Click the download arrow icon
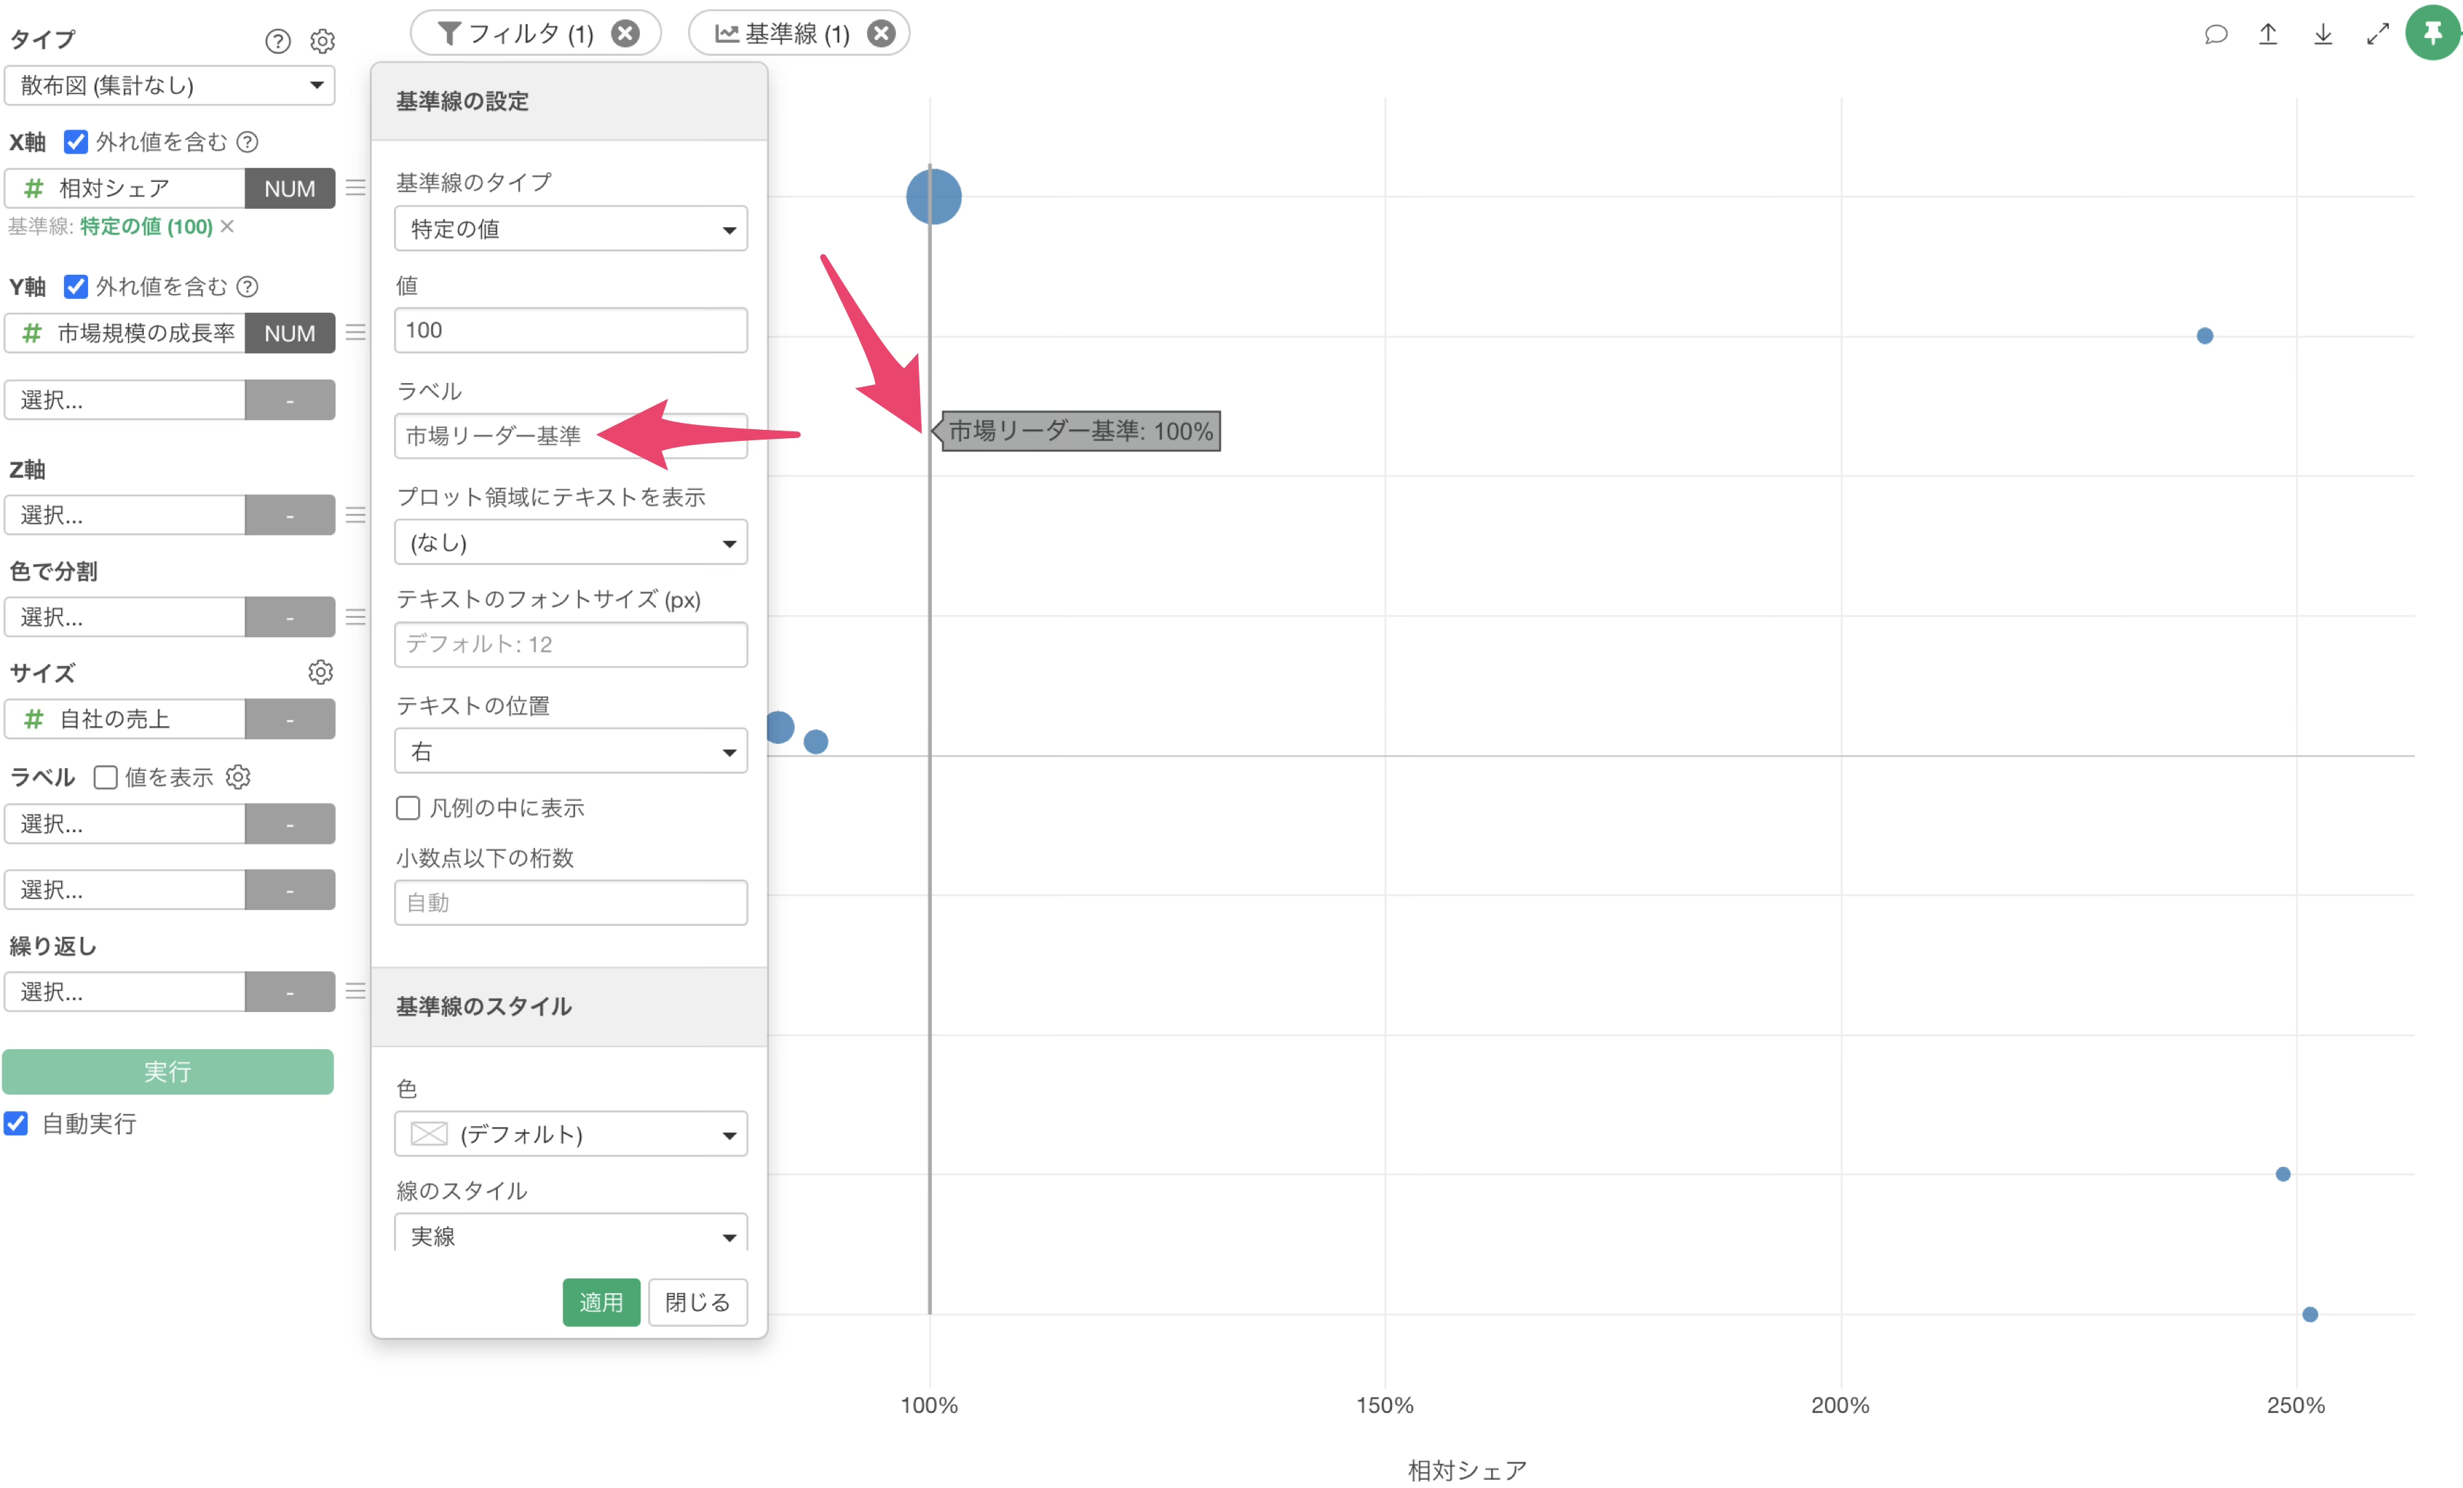 [x=2323, y=34]
